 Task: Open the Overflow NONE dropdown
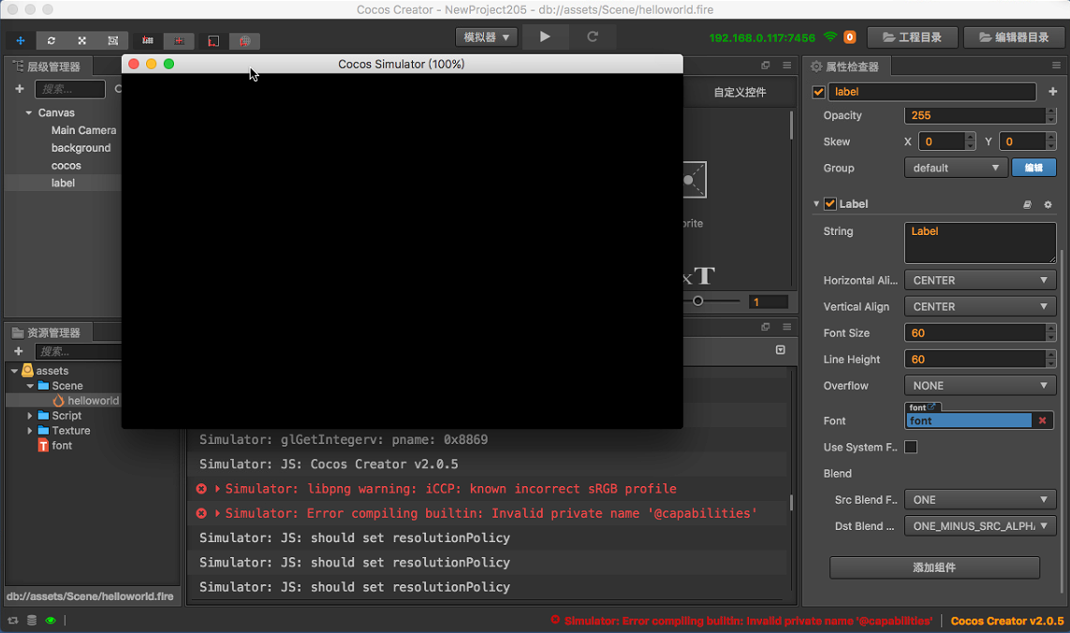coord(981,386)
